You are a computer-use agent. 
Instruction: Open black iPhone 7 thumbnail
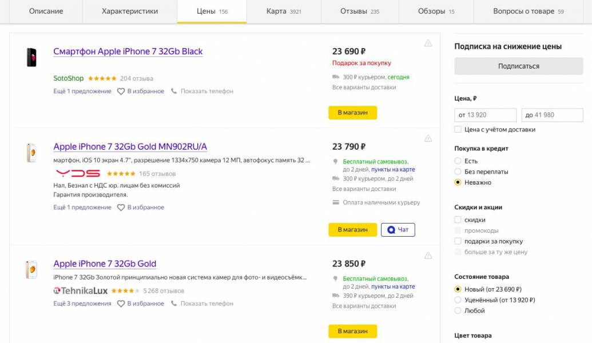point(31,57)
